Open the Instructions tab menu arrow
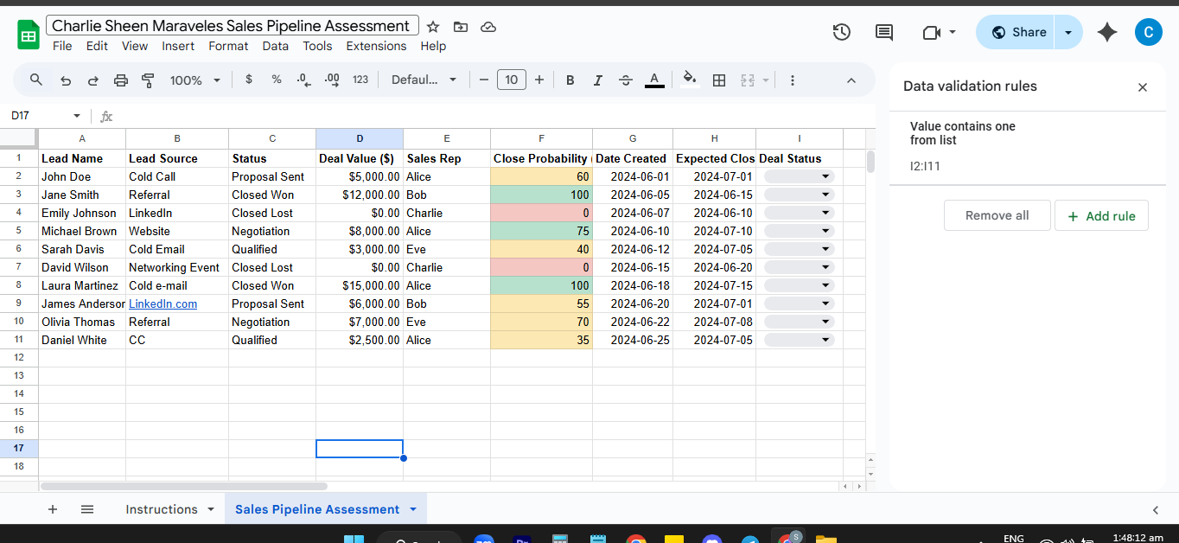 tap(210, 509)
